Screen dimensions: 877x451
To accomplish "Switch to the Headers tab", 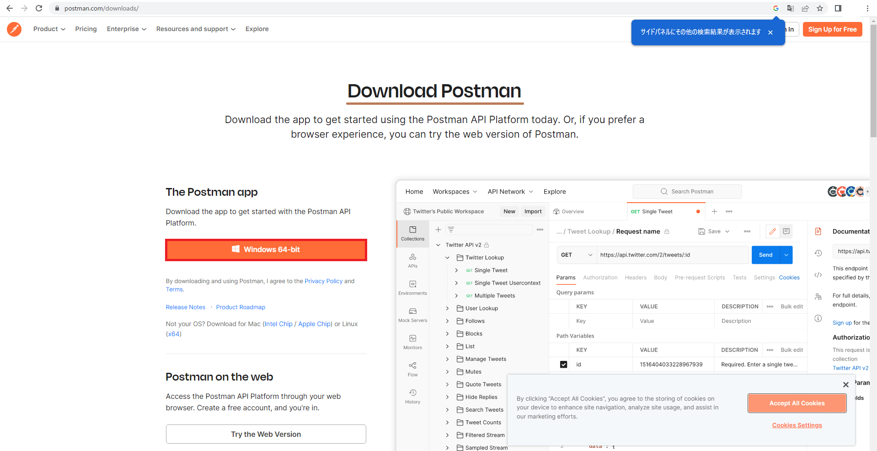I will [636, 278].
